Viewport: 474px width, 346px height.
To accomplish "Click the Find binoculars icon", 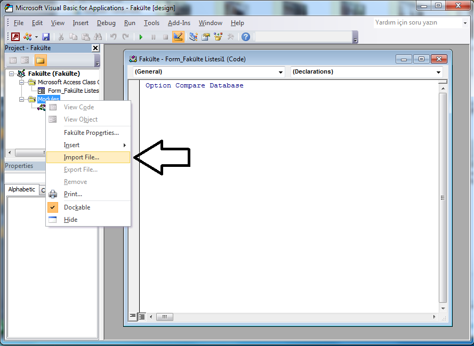I will click(x=98, y=37).
